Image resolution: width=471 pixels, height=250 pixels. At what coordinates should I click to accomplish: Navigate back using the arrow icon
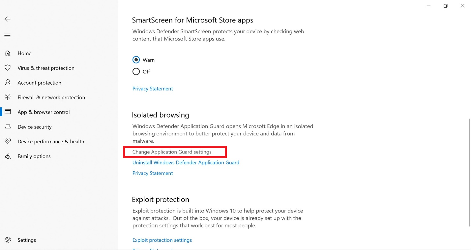click(7, 19)
